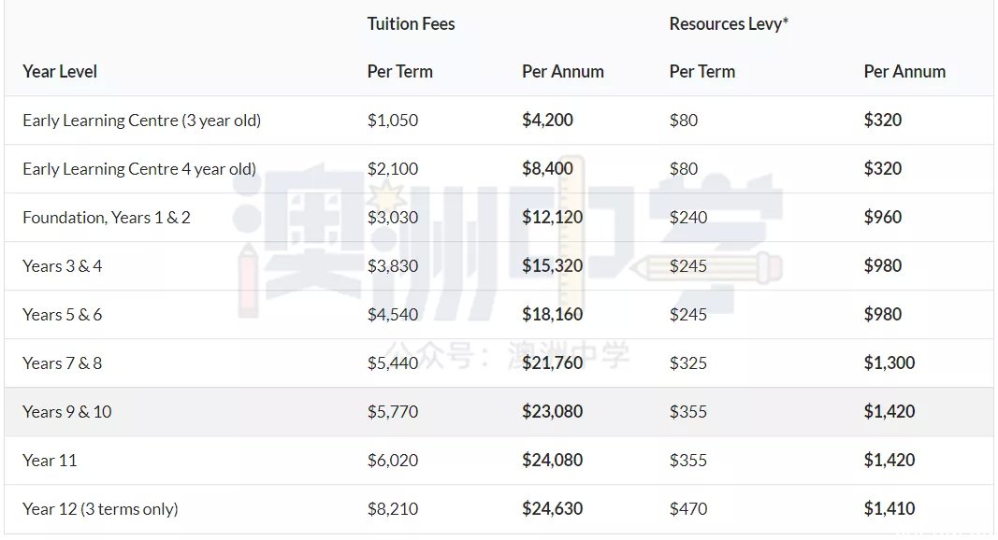Click the $1,410 levy per annum value
Viewport: 998px width, 540px height.
tap(890, 509)
